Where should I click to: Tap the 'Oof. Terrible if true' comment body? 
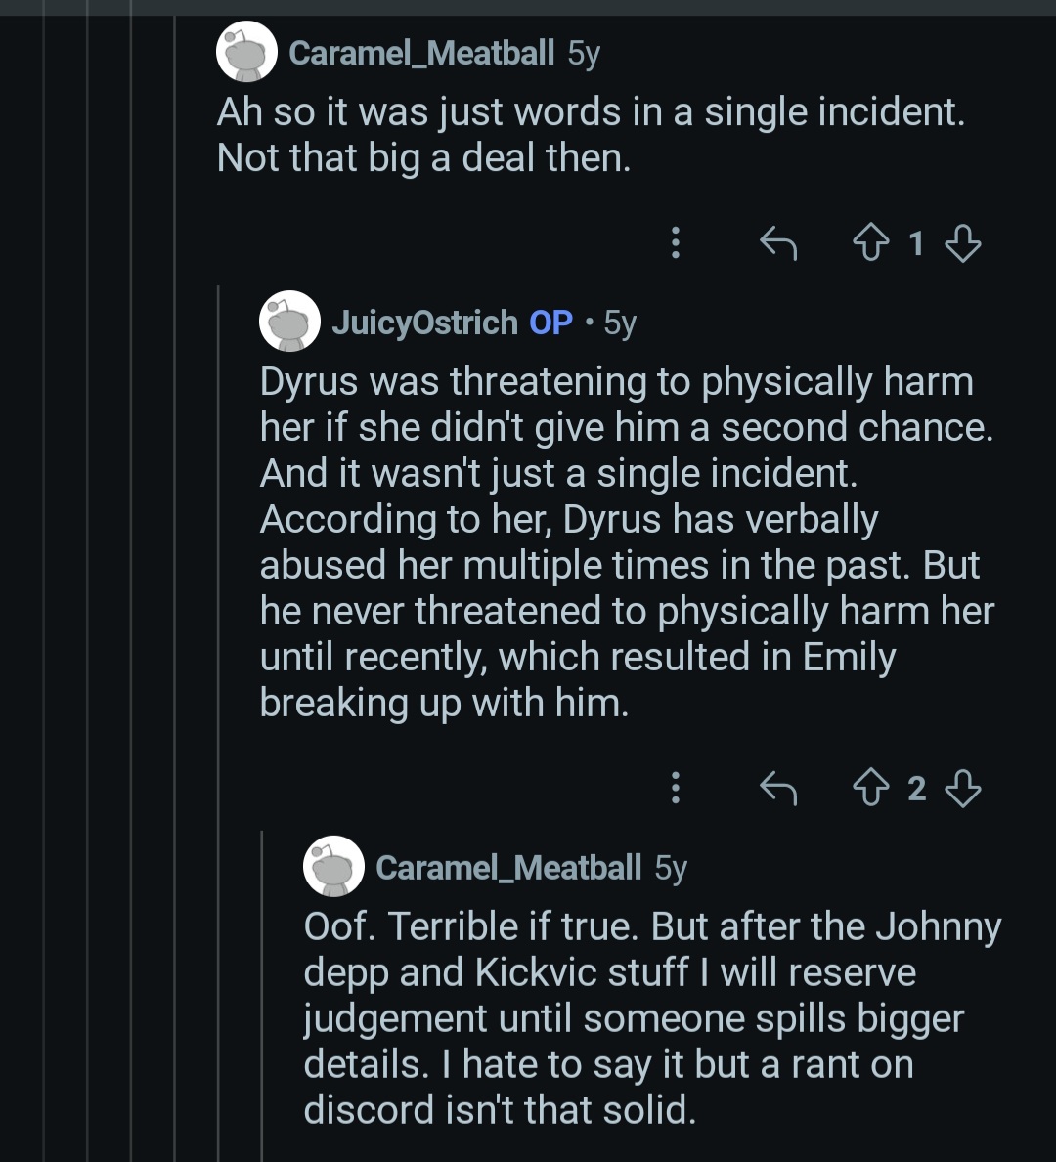(x=650, y=1016)
